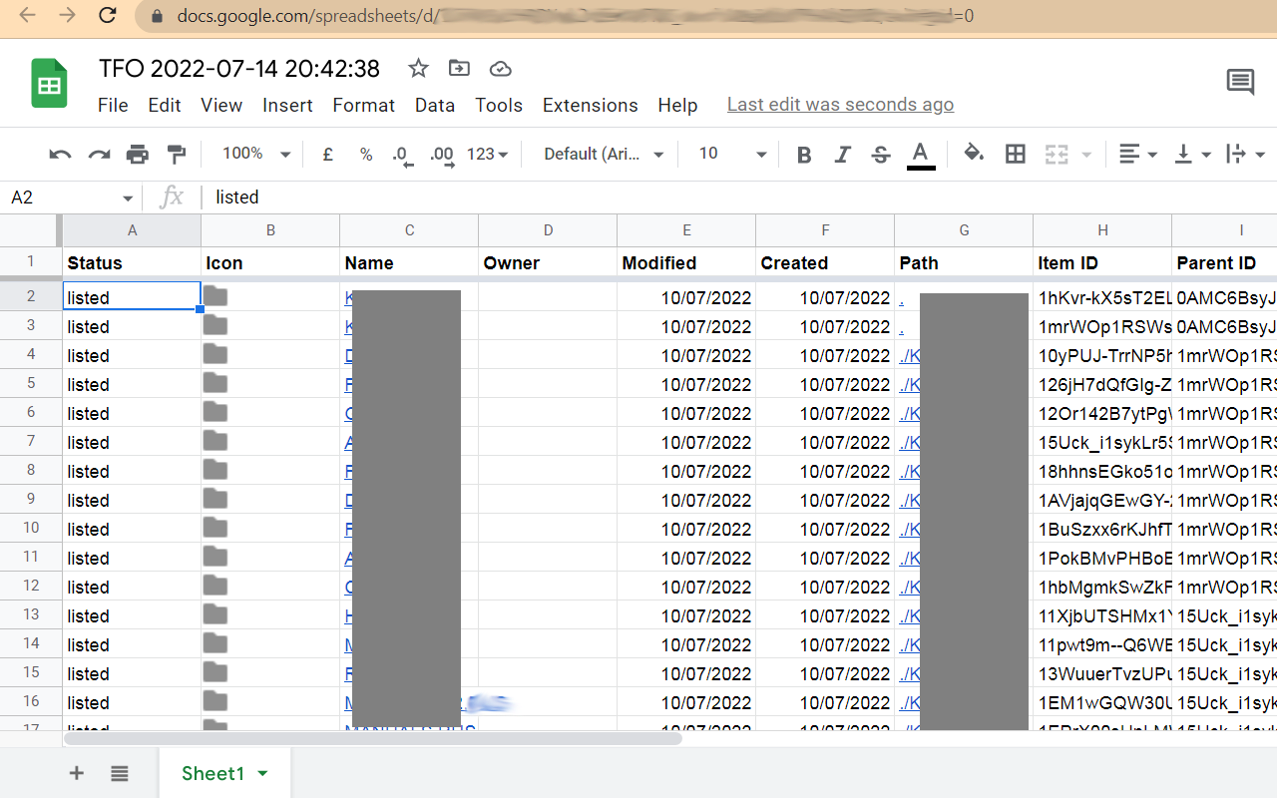The image size is (1277, 798).
Task: Open vertical align dropdown
Action: (1193, 154)
